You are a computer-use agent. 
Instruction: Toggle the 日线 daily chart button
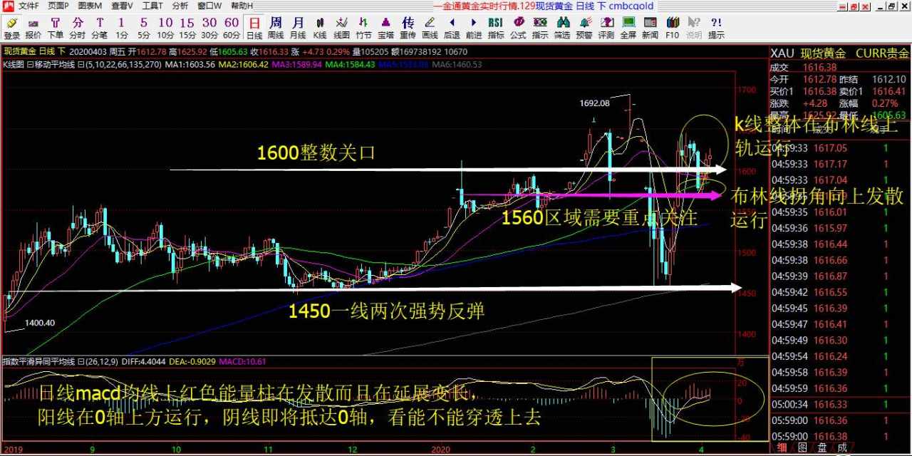pos(254,28)
